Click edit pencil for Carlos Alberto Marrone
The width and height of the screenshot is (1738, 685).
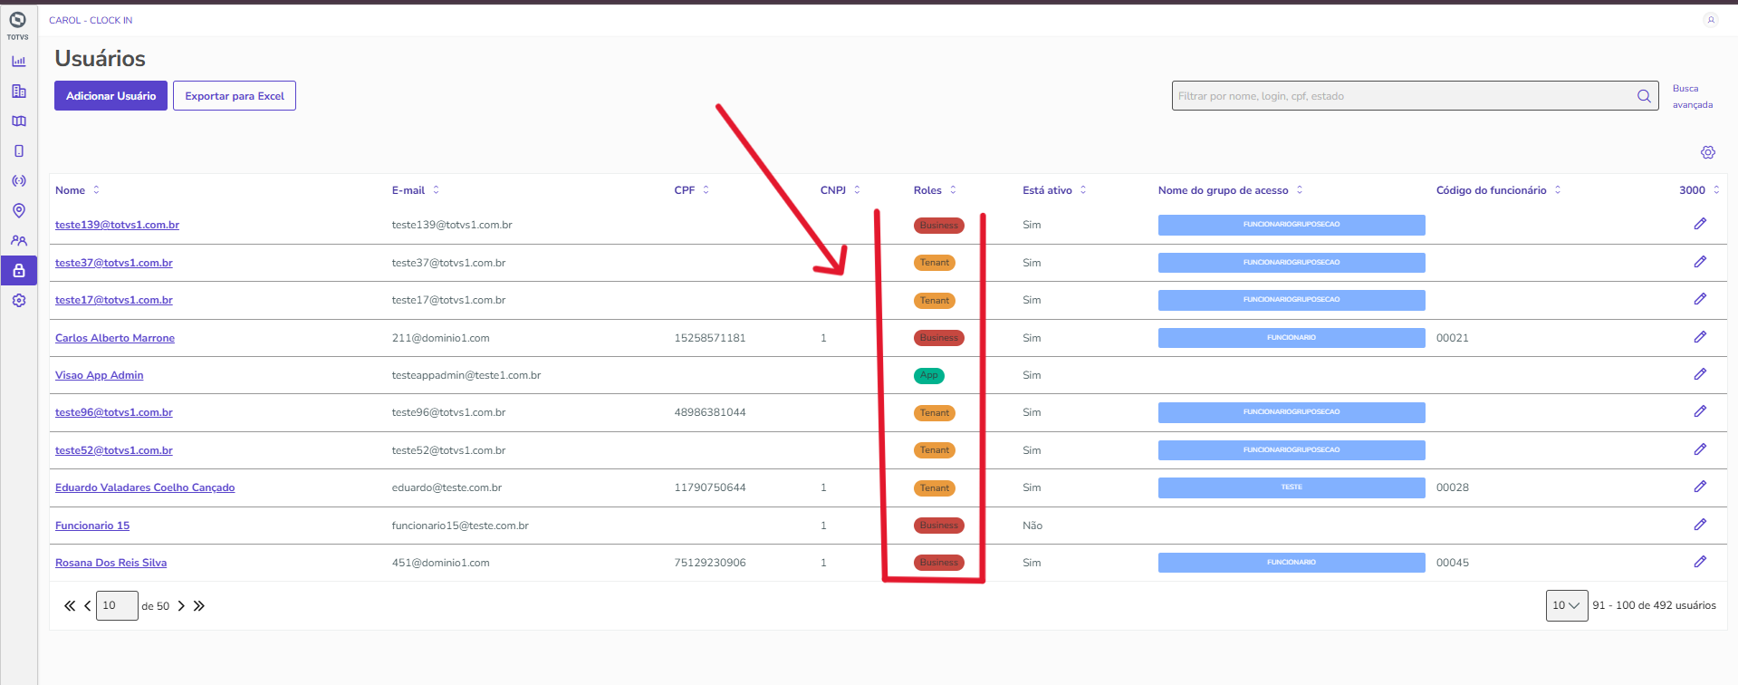1700,337
